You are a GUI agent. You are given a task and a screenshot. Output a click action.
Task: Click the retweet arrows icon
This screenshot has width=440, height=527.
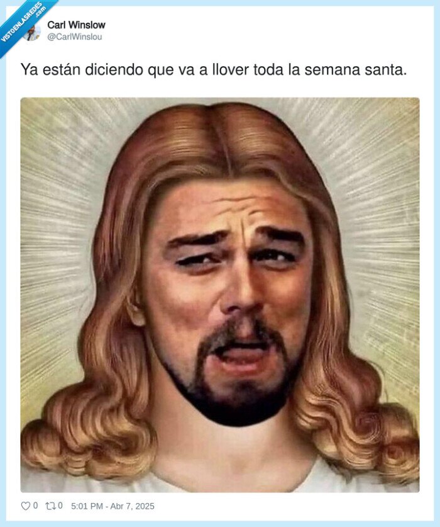pos(50,506)
